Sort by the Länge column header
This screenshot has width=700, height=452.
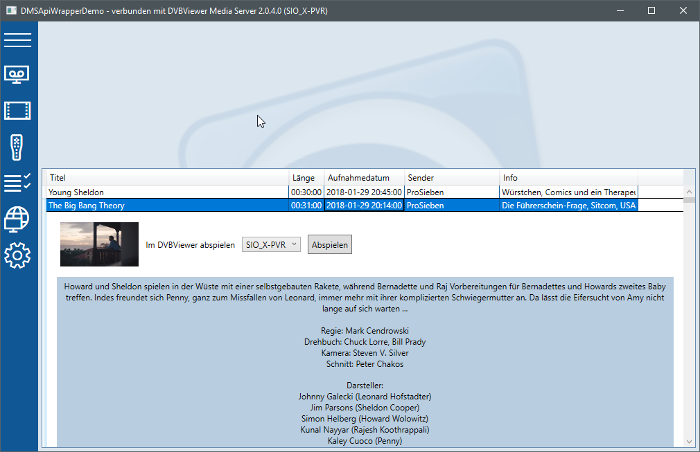click(306, 178)
